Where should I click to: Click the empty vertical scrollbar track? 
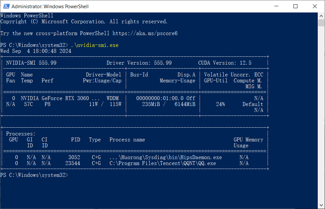(x=321, y=114)
